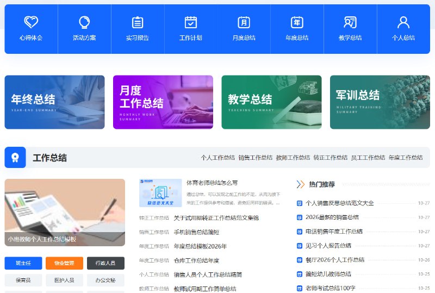Click the blue badge icon beside 工作总结

(x=15, y=157)
